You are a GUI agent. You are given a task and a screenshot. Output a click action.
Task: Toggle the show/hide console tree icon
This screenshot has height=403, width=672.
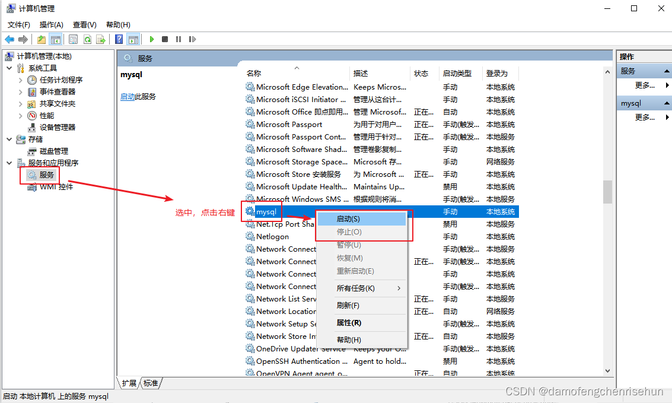tap(55, 39)
